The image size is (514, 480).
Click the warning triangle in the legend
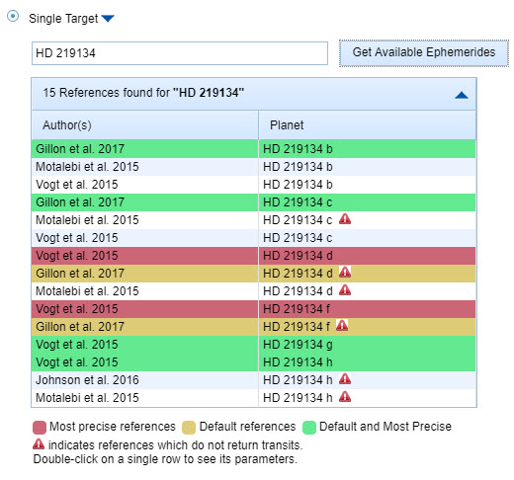coord(39,443)
